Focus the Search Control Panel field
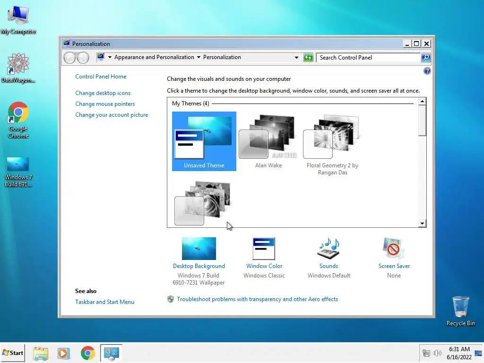Screen dimensions: 484x363 [x=368, y=57]
